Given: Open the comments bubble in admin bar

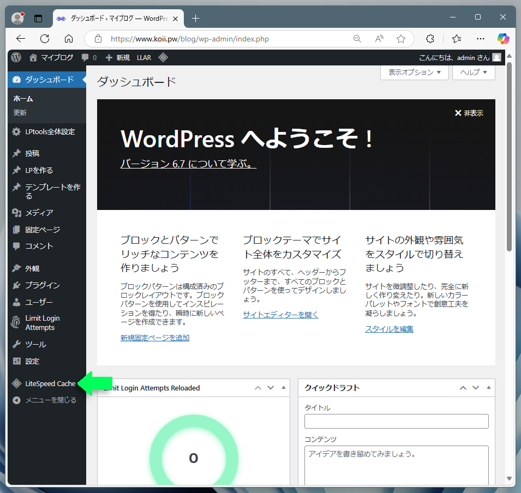Looking at the screenshot, I should click(x=89, y=57).
